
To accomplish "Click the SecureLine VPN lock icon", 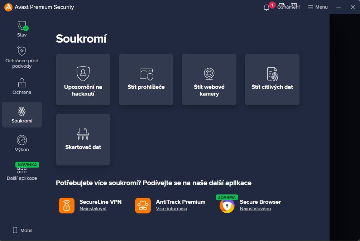I will point(67,205).
